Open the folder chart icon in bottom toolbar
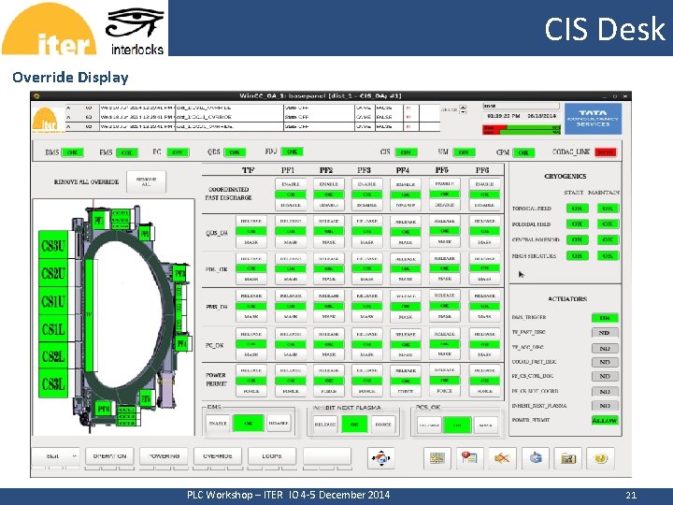 click(568, 458)
